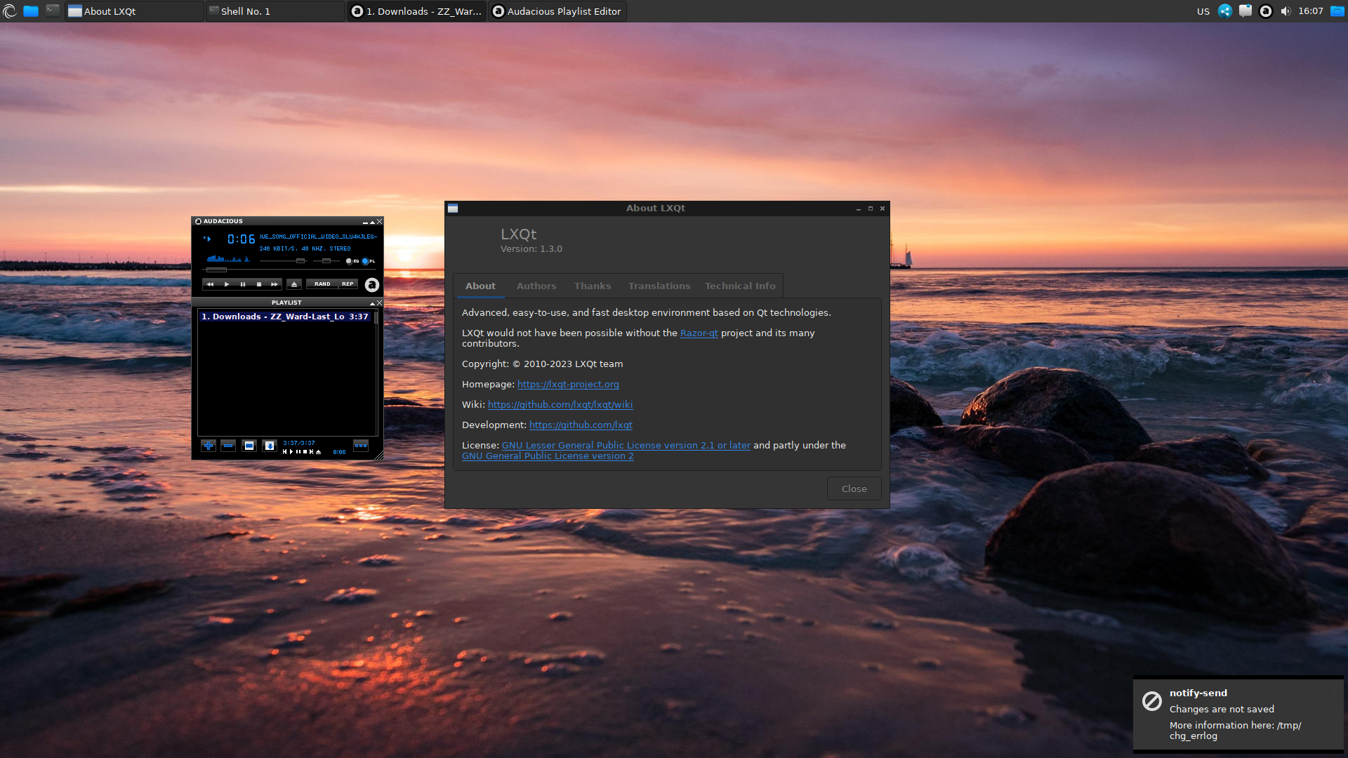Shade the Playlist window with the triangle button
The image size is (1348, 758).
[x=372, y=303]
